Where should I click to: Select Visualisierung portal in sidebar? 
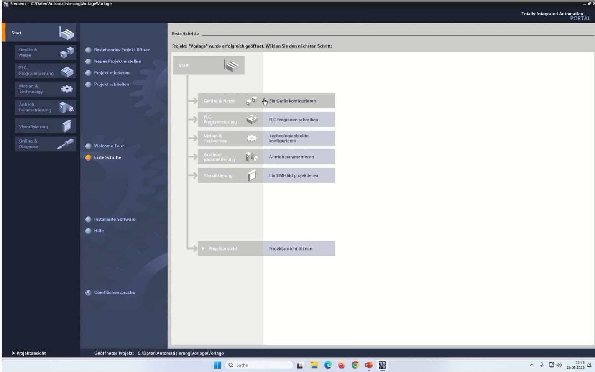click(45, 126)
